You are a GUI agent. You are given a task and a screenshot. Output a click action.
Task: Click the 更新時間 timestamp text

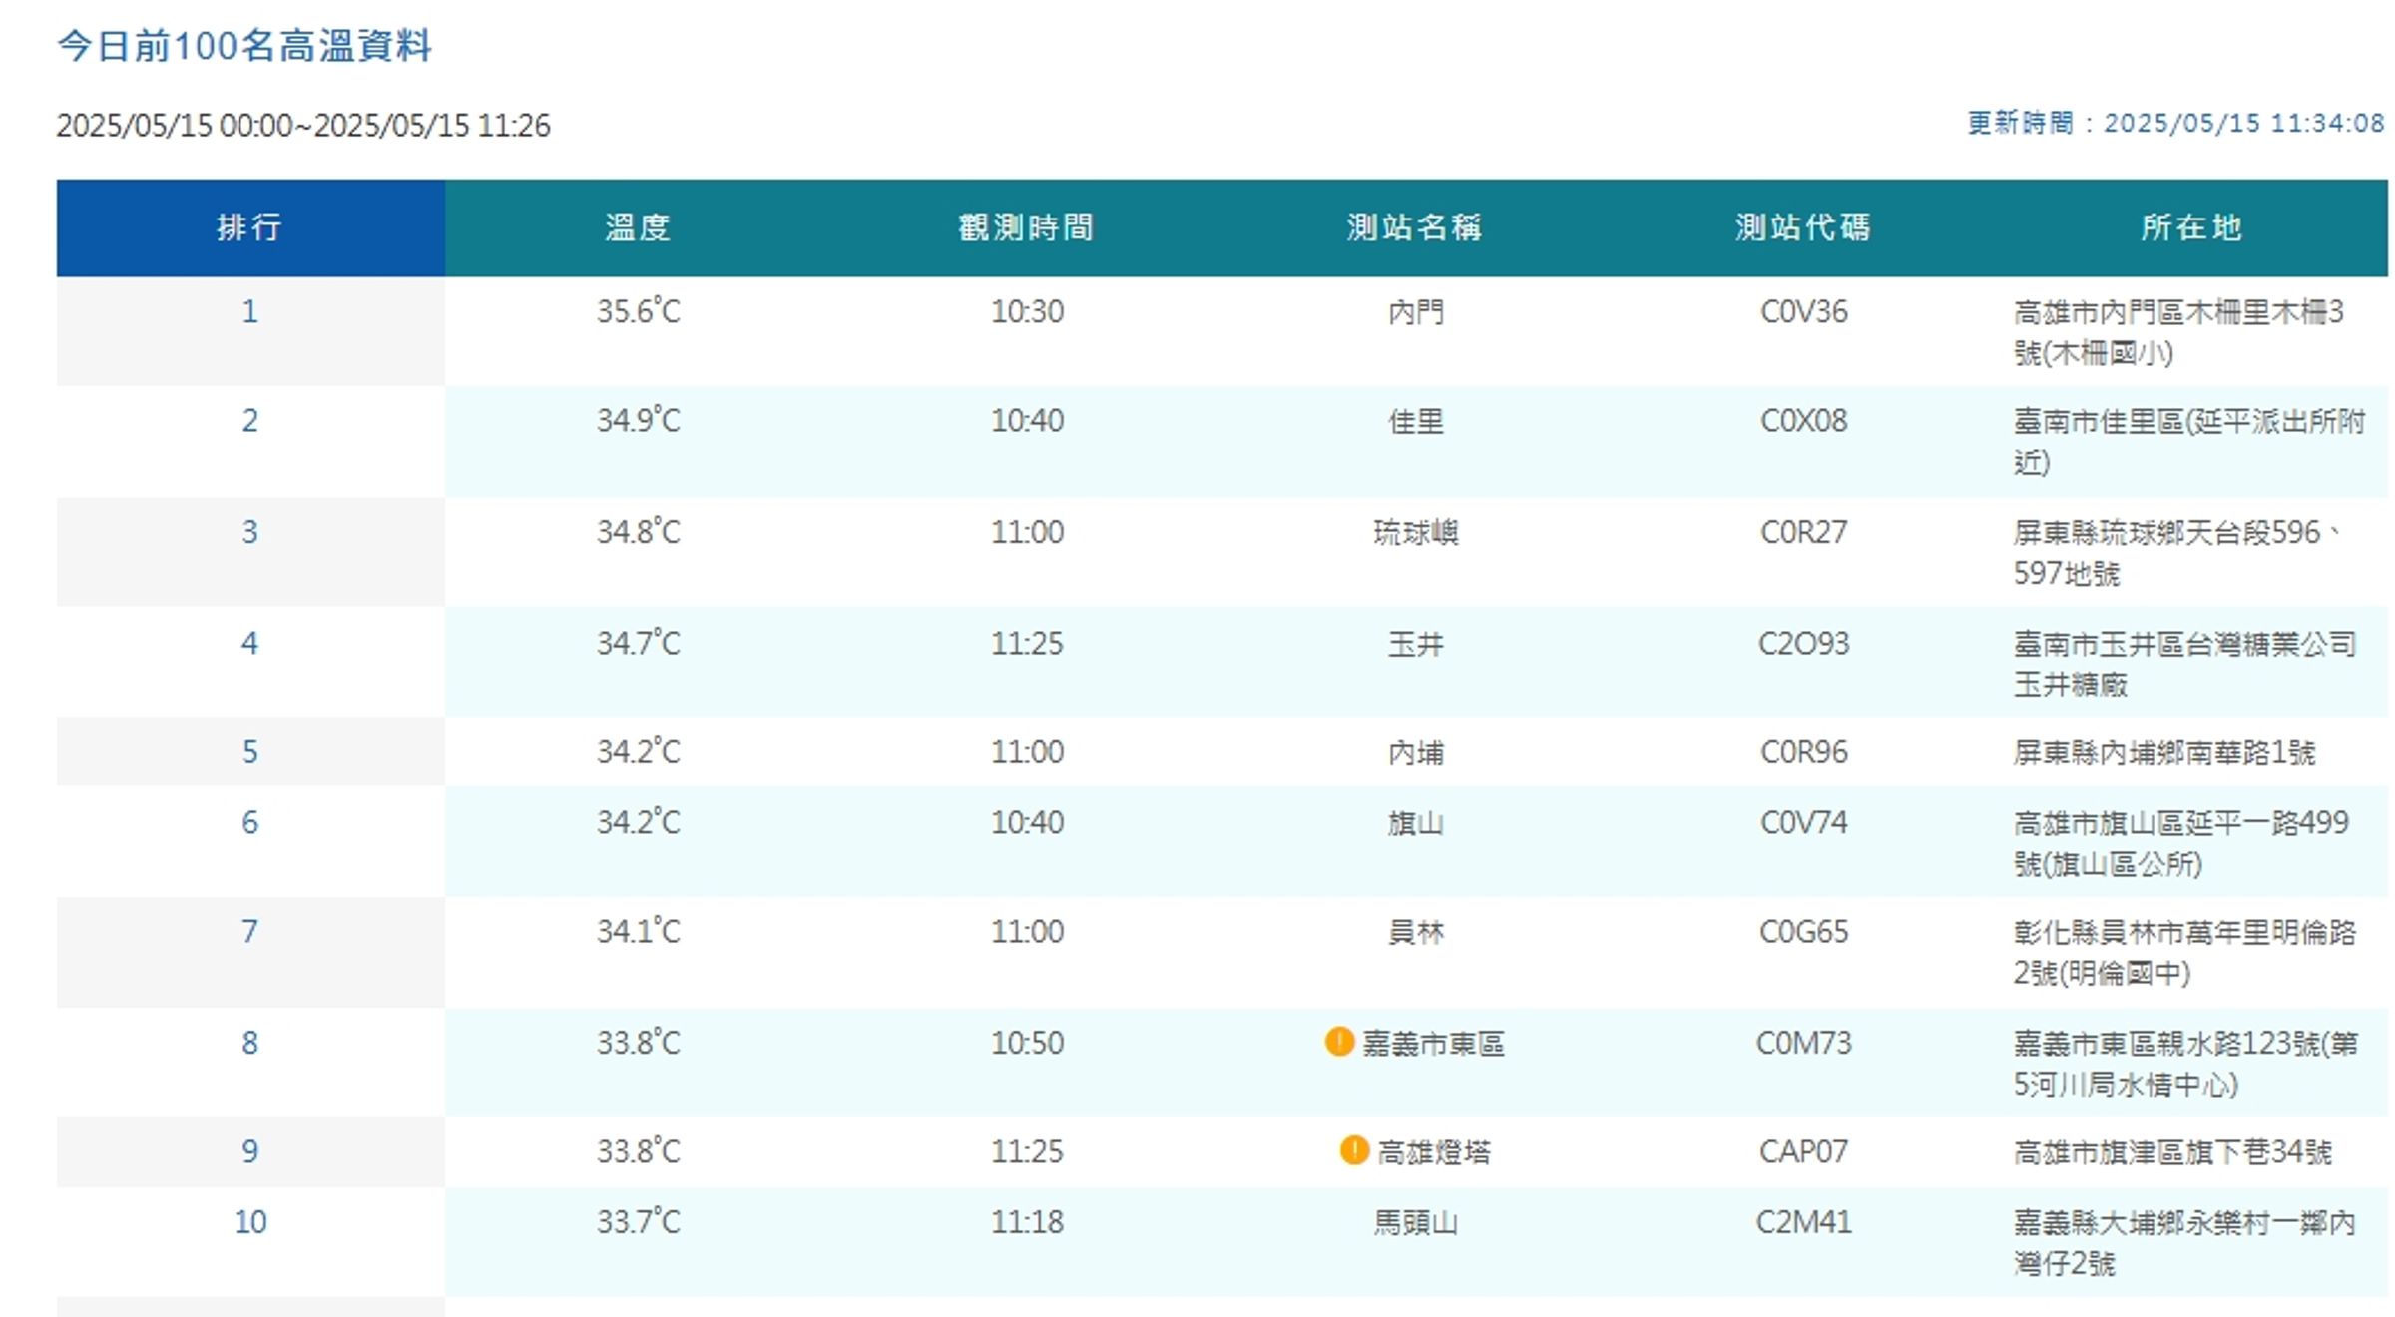[2175, 123]
